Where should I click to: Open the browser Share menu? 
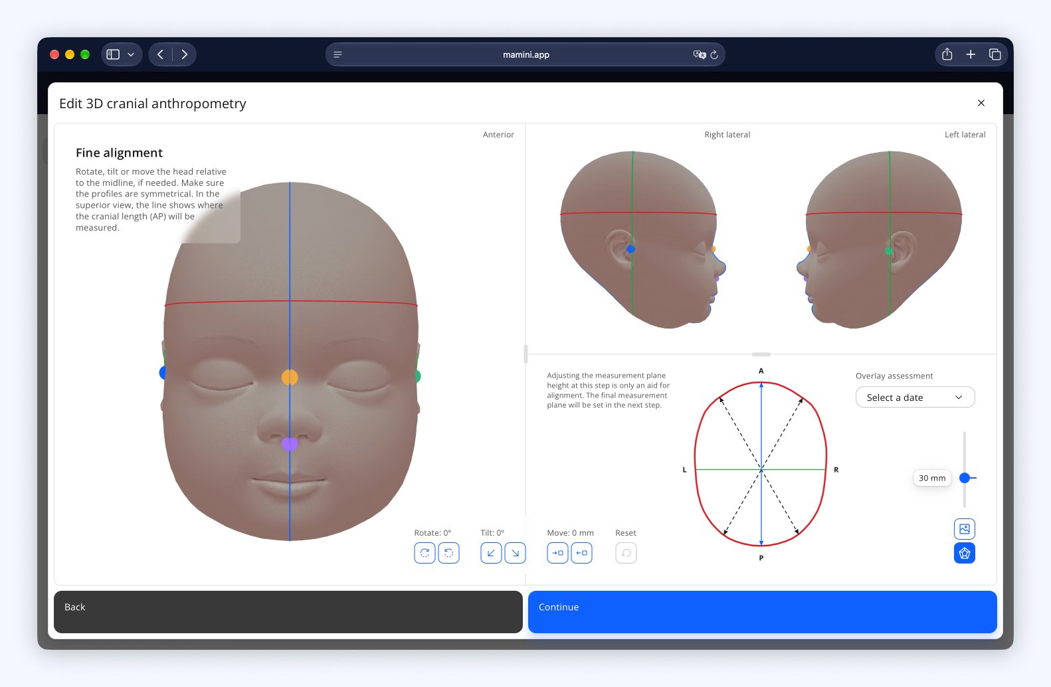tap(947, 54)
